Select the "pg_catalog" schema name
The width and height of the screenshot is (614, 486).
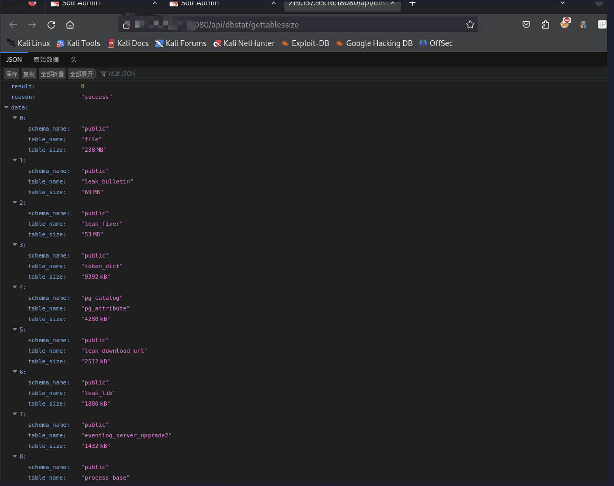(102, 298)
